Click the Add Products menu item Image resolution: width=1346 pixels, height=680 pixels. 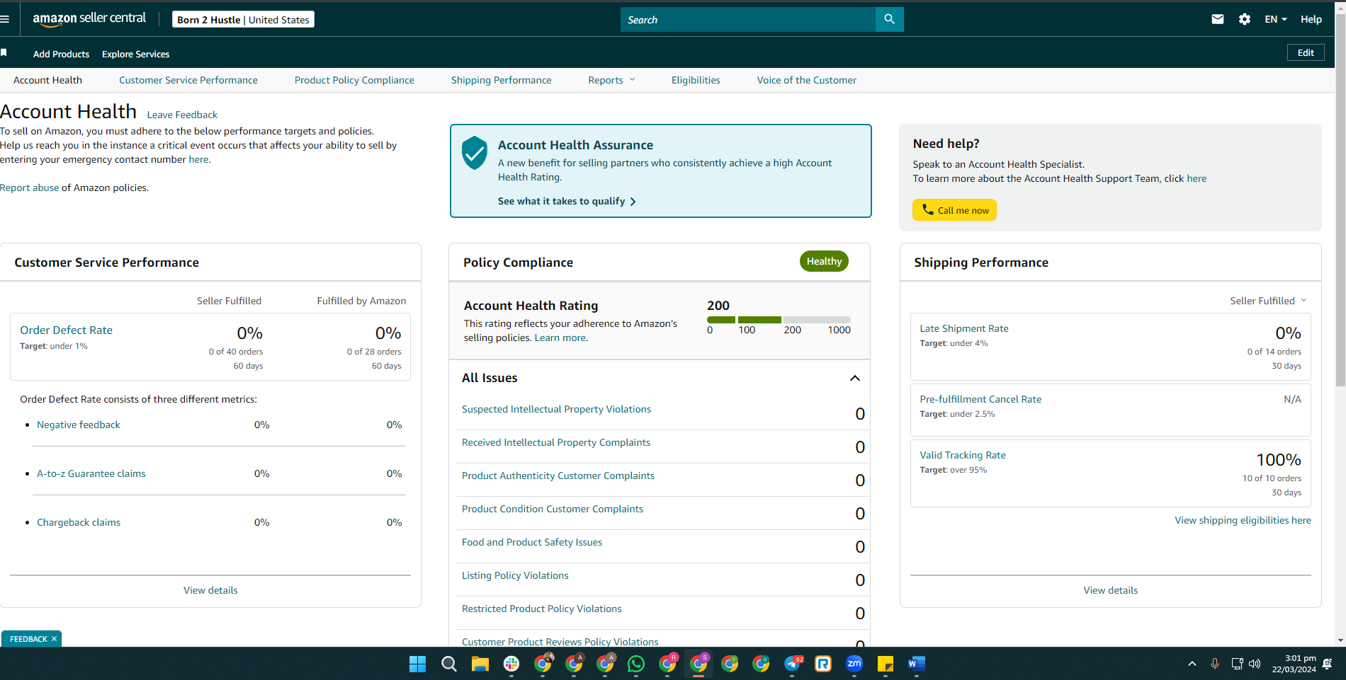tap(61, 54)
